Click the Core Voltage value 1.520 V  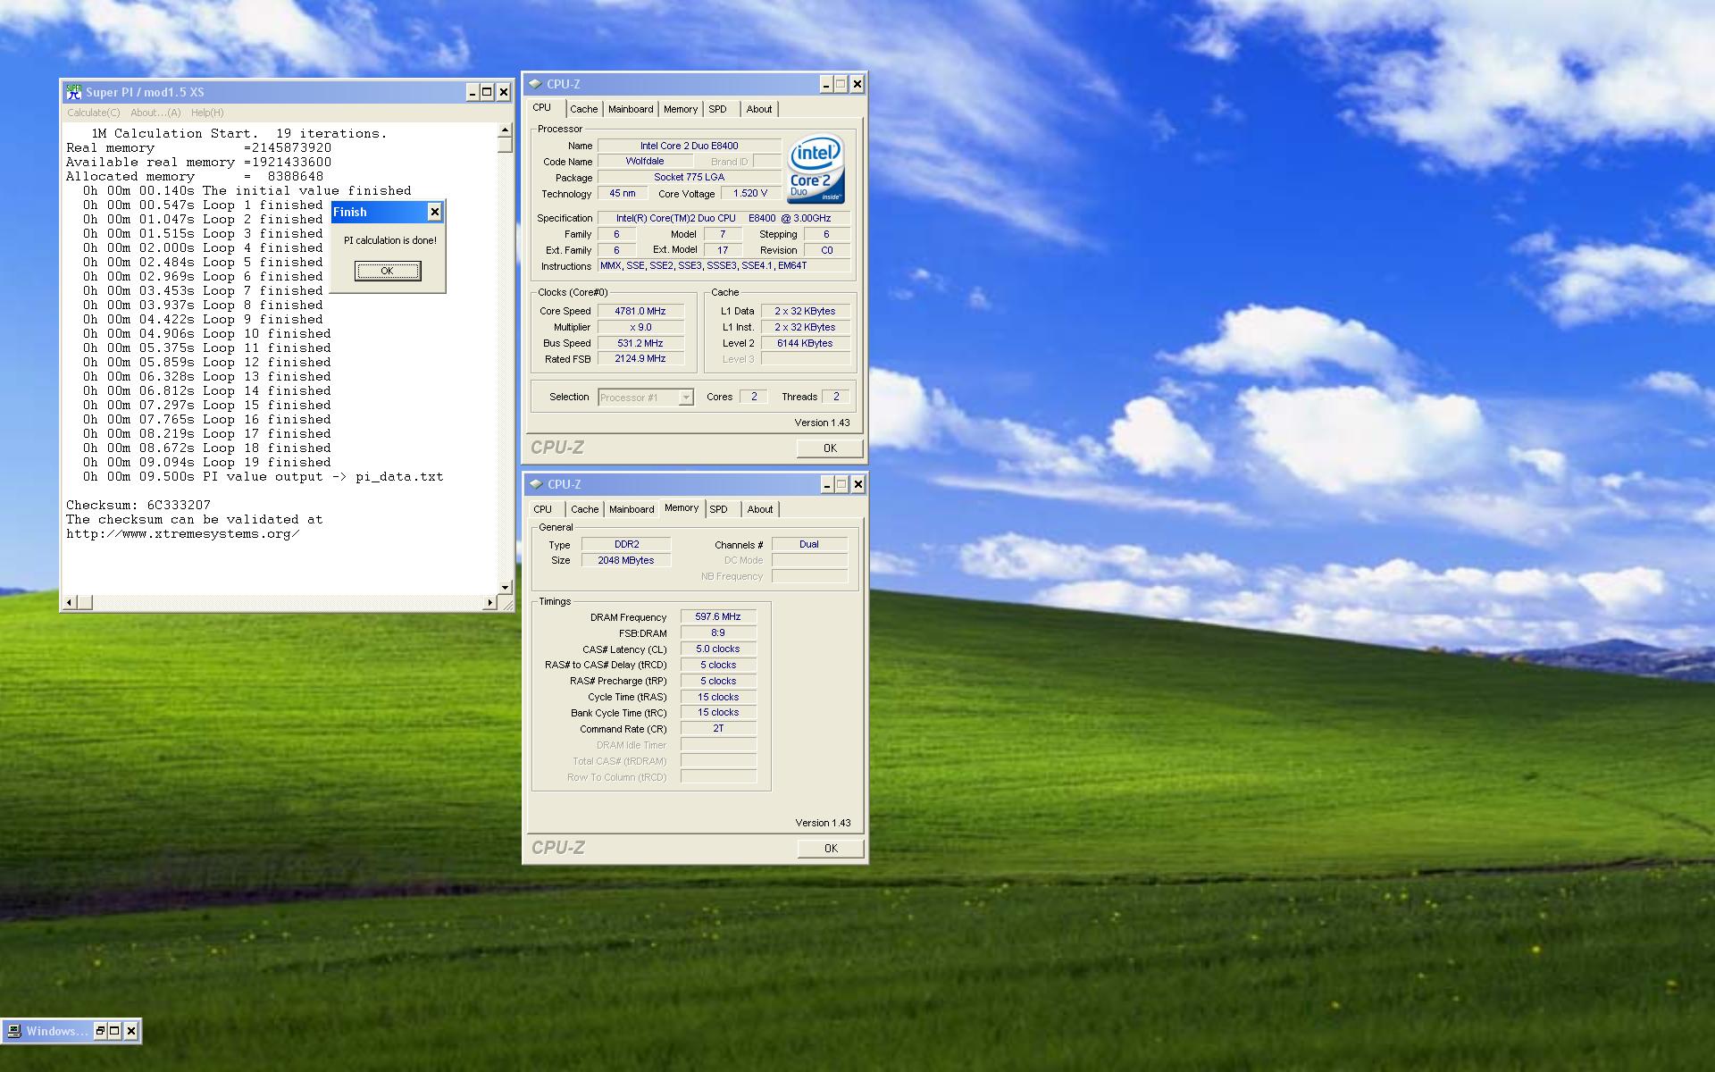[750, 193]
